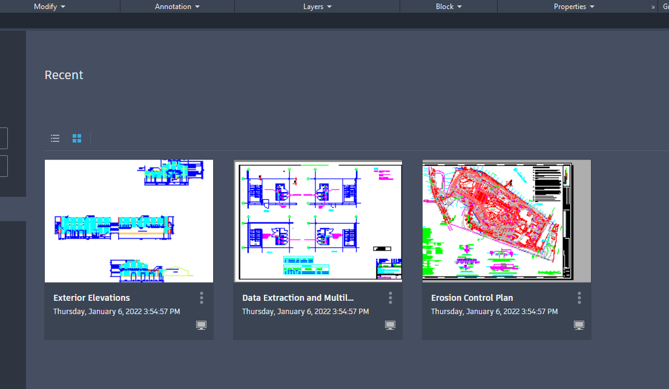Click device icon on Data Extraction card

390,325
